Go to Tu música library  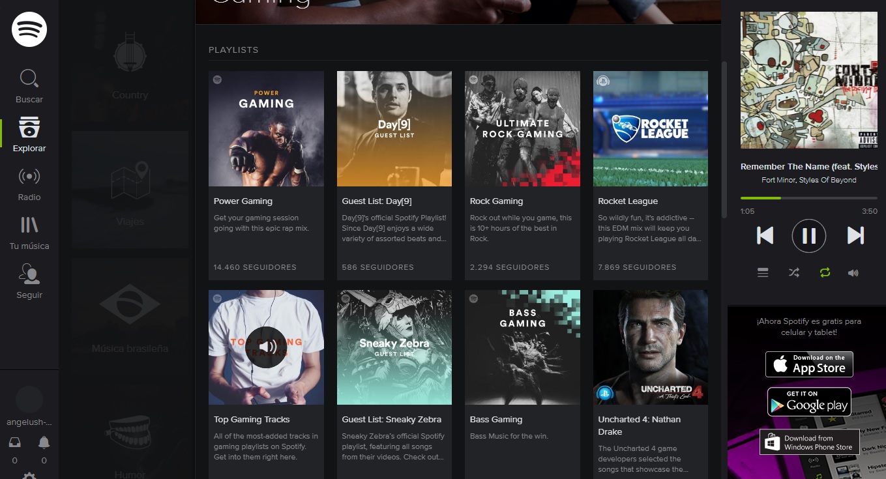29,232
